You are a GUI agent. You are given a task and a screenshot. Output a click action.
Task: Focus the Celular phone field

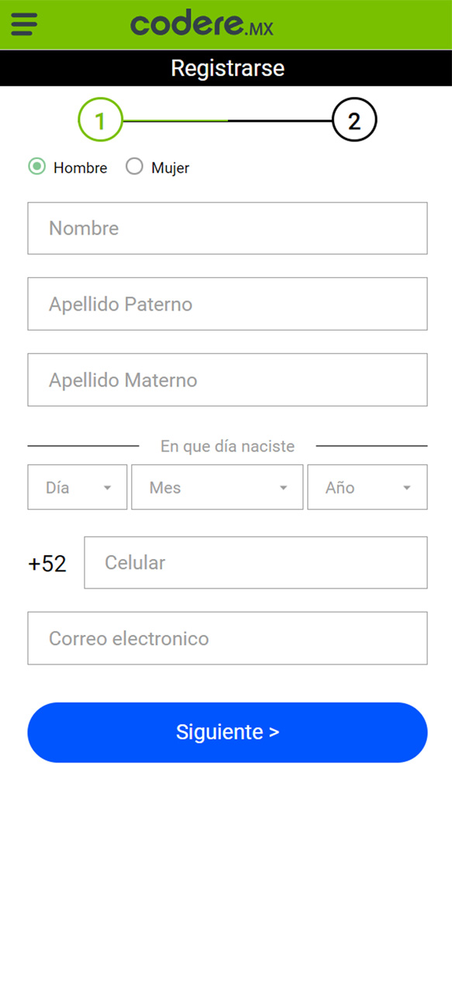256,563
